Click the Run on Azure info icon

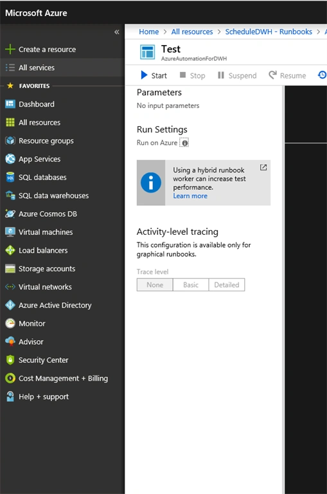(x=185, y=143)
